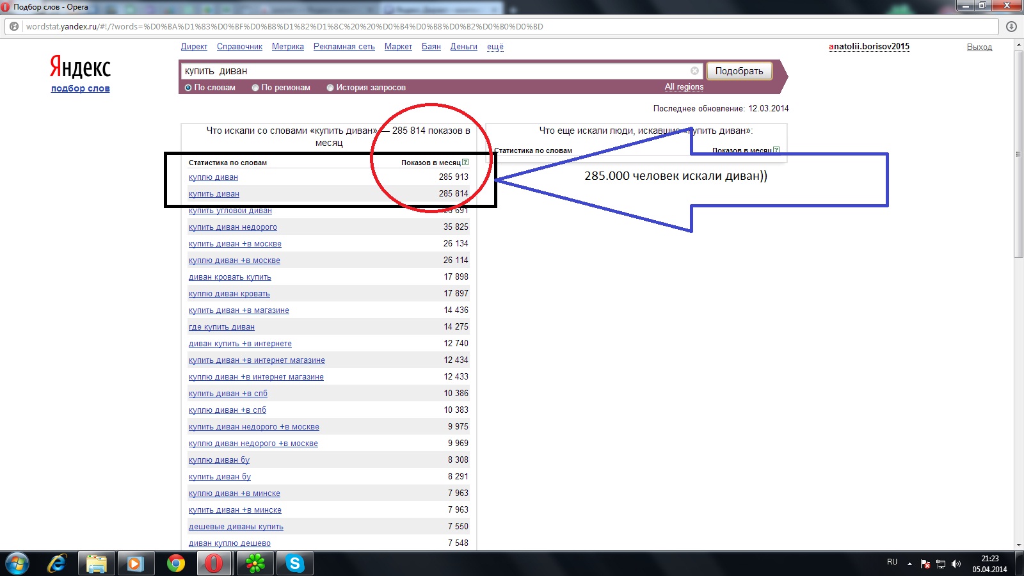Expand the ещё services menu
This screenshot has height=576, width=1024.
495,47
